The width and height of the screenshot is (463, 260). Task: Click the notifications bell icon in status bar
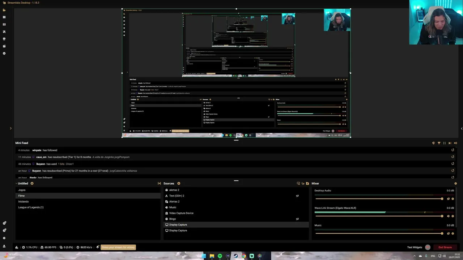(98, 247)
